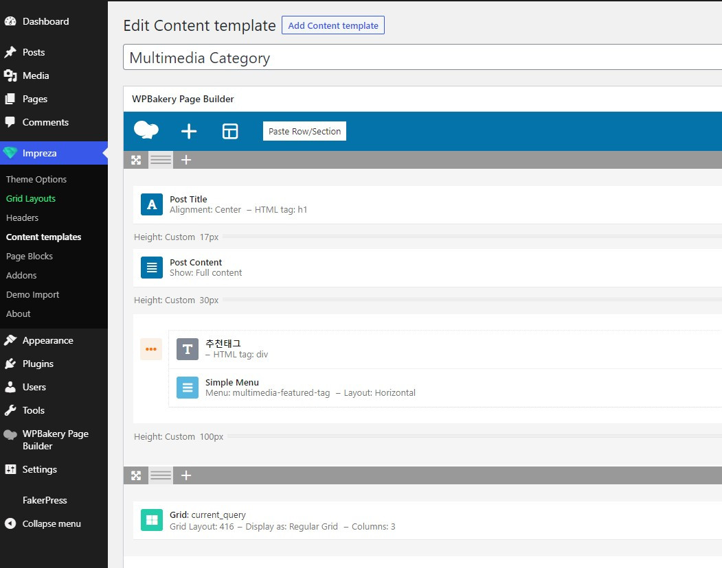The width and height of the screenshot is (722, 568).
Task: Open Theme Options submenu link
Action: pyautogui.click(x=36, y=179)
